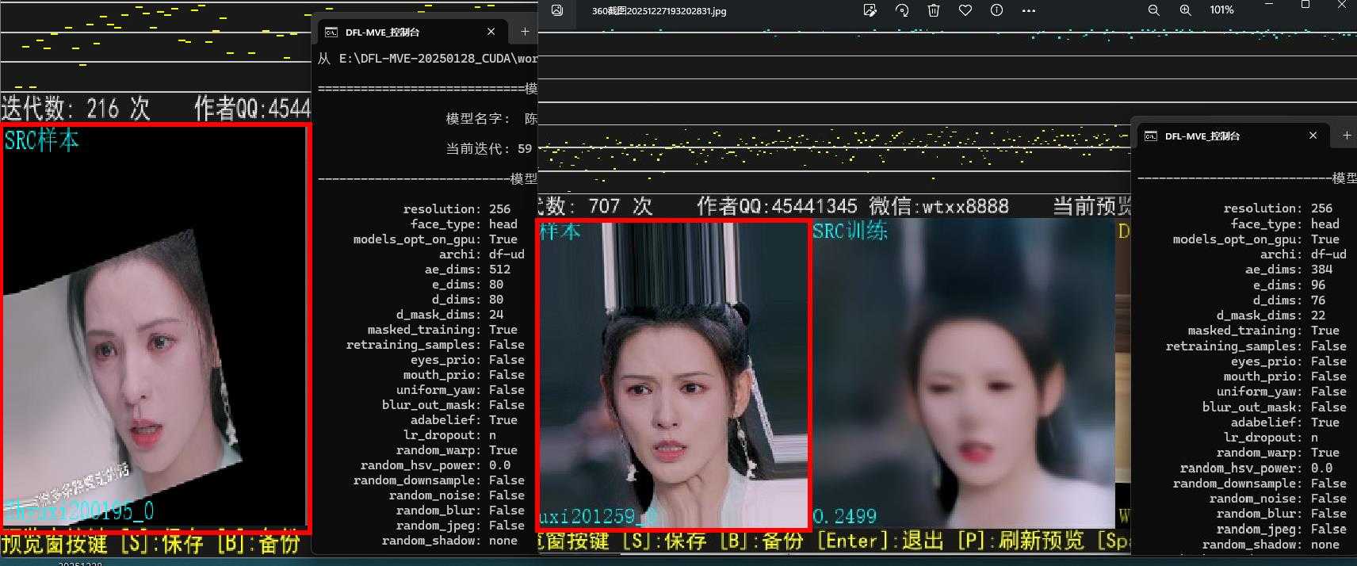Click the 'SRC样本' label in left preview window
1357x566 pixels.
coord(41,141)
